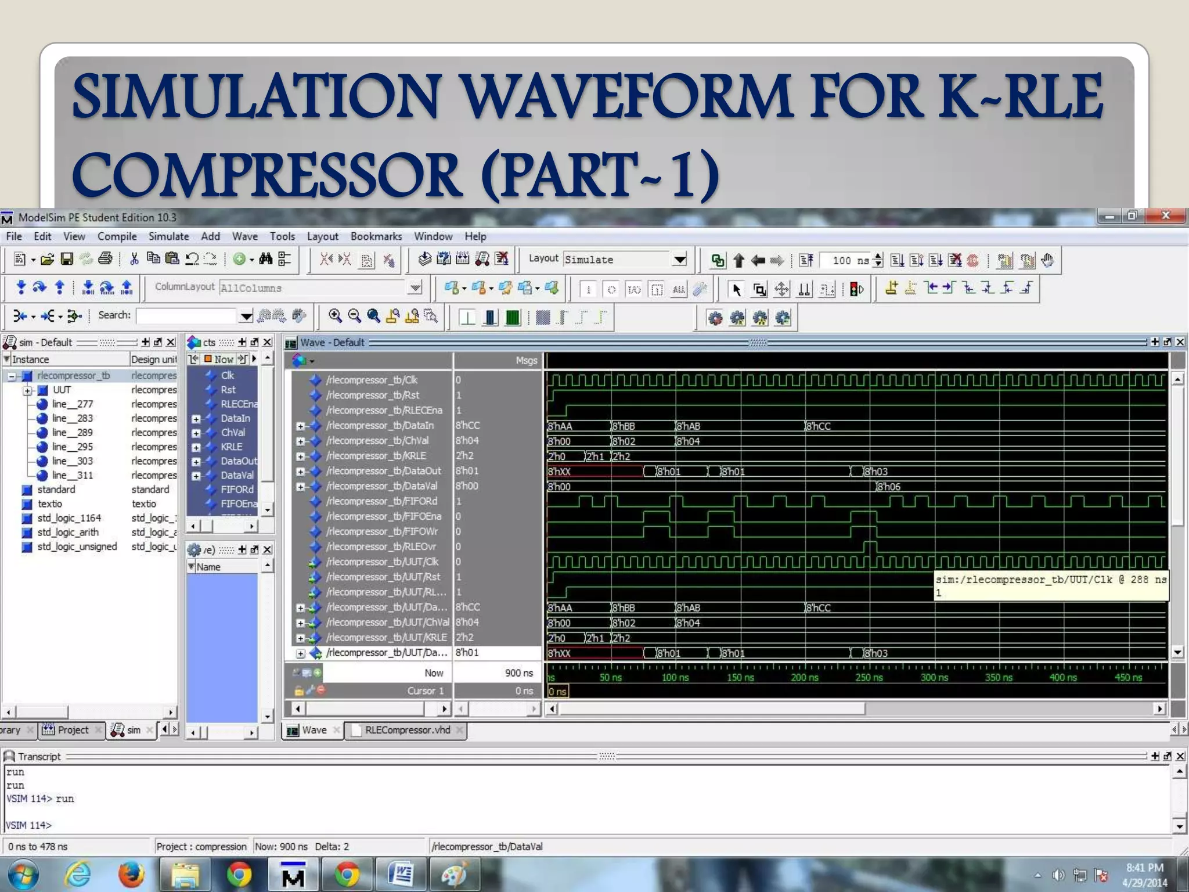Open the ColumnLayout AllColumns dropdown
Image resolution: width=1189 pixels, height=892 pixels.
[x=415, y=287]
